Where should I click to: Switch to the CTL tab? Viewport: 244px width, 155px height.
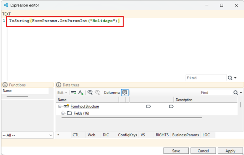78,135
